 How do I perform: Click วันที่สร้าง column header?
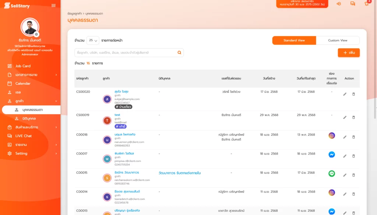[x=269, y=78]
